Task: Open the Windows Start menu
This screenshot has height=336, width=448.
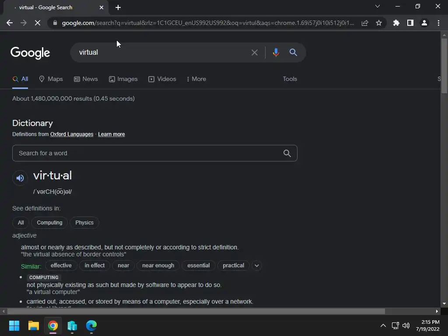Action: [x=14, y=325]
